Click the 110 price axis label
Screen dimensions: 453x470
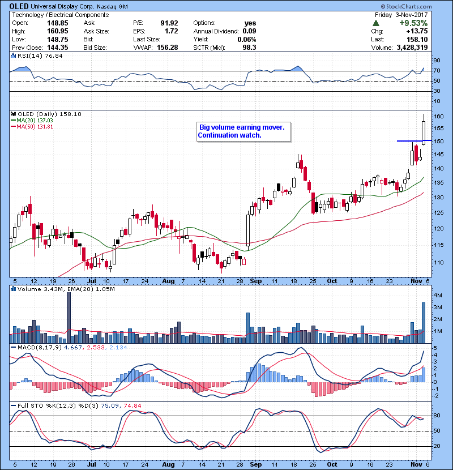pos(439,262)
